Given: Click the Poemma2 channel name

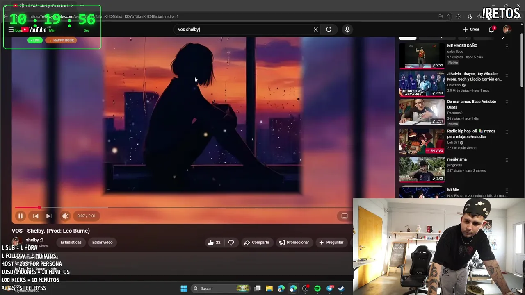Looking at the screenshot, I should (x=455, y=113).
